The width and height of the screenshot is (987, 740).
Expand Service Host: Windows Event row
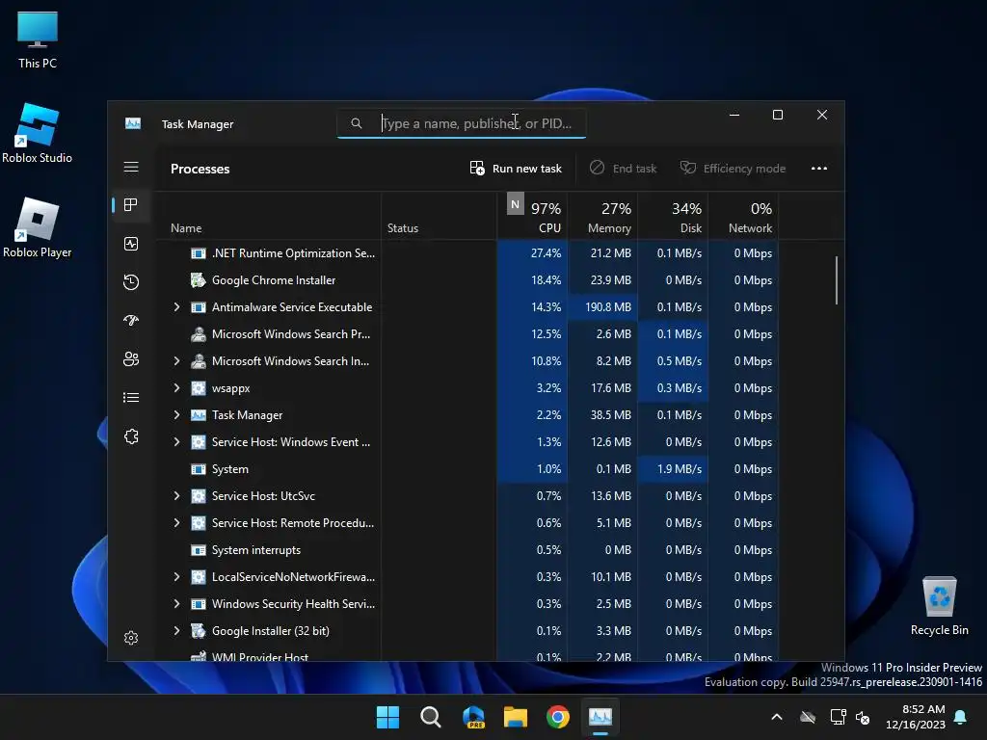177,441
